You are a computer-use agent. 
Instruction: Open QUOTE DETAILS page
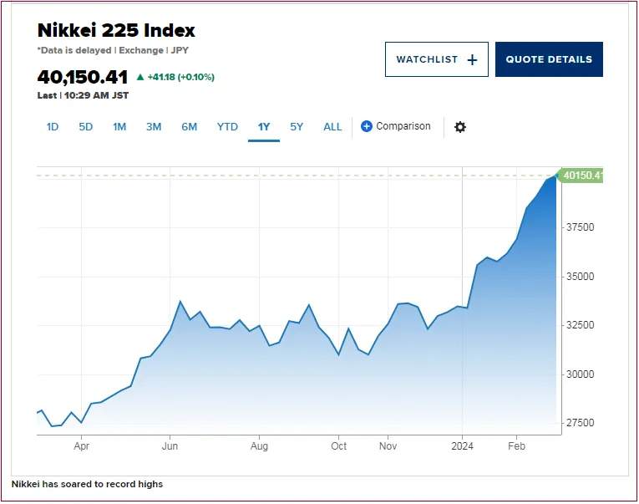pos(549,59)
